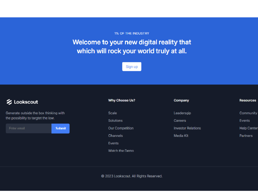Viewport: 258px width, 193px height.
Task: Click the Partners link
Action: (246, 136)
